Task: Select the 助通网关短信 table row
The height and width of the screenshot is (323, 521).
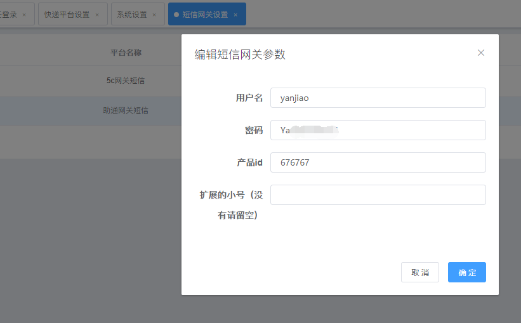Action: pos(91,110)
